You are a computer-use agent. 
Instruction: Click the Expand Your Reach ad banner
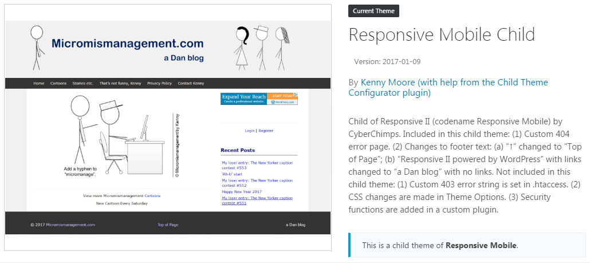259,99
